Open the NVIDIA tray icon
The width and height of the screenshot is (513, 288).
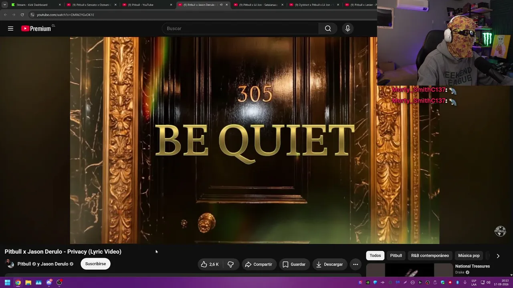[368, 282]
